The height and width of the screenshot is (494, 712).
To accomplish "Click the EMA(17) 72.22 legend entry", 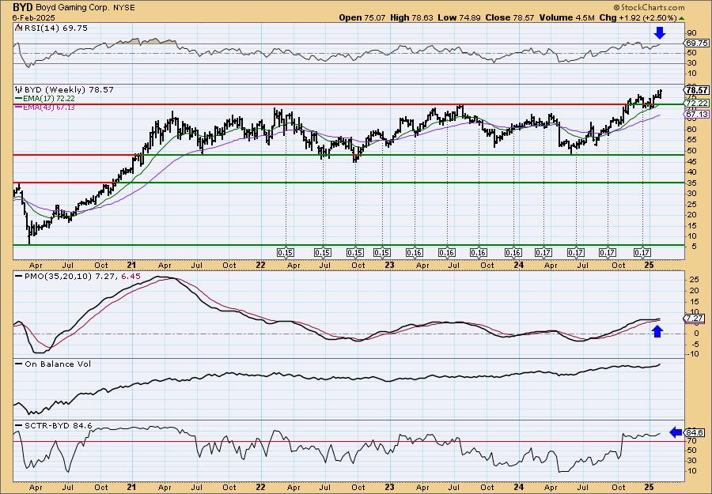I will pos(45,99).
